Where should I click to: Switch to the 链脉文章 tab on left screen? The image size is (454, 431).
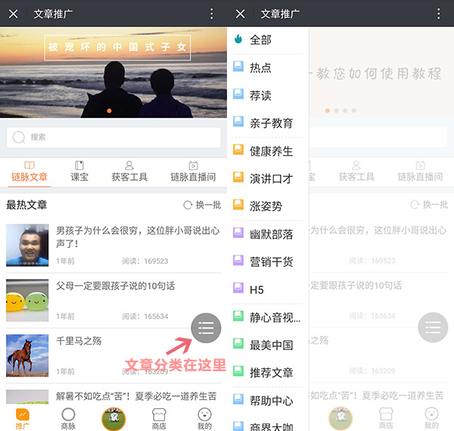coord(30,172)
